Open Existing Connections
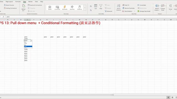 11,8
